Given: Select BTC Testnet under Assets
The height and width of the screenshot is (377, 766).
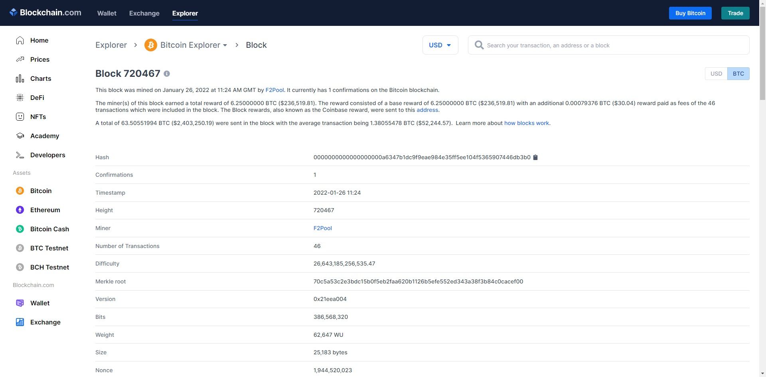Looking at the screenshot, I should [49, 248].
